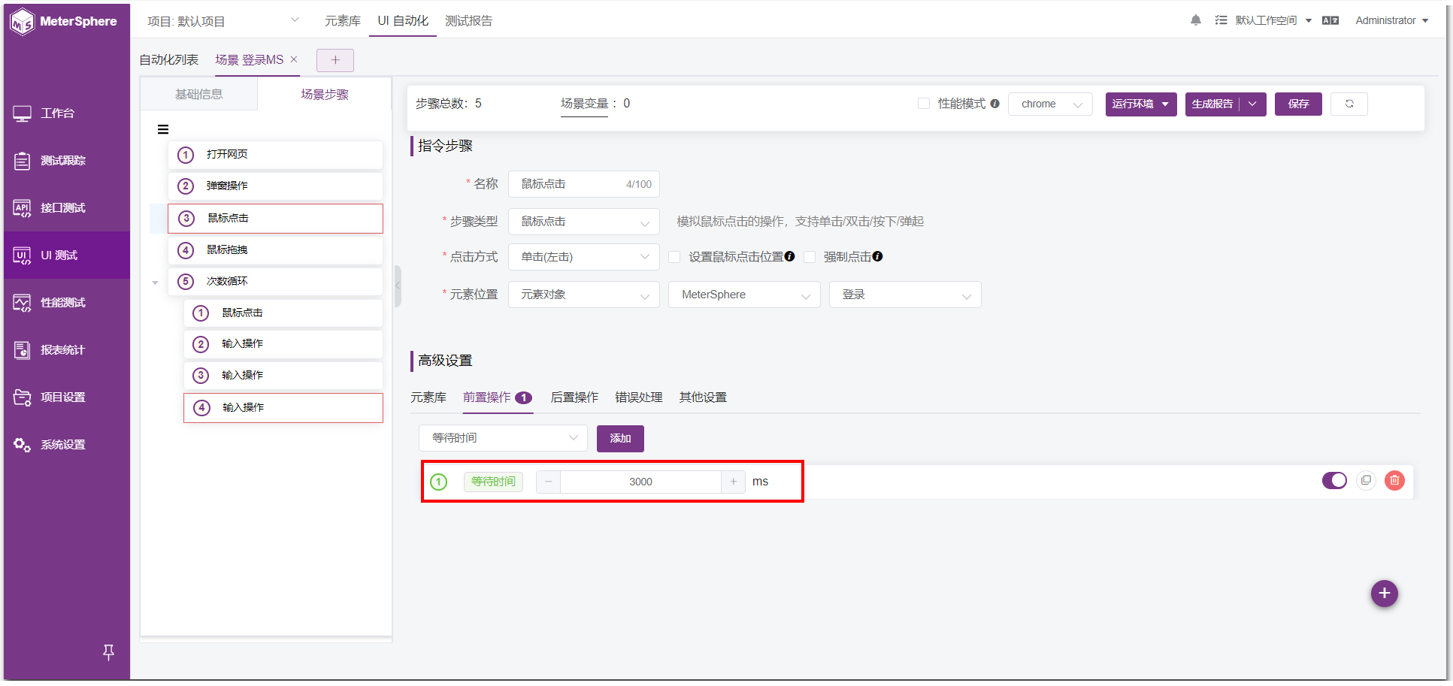
Task: Enable the 性能模式 checkbox
Action: (924, 104)
